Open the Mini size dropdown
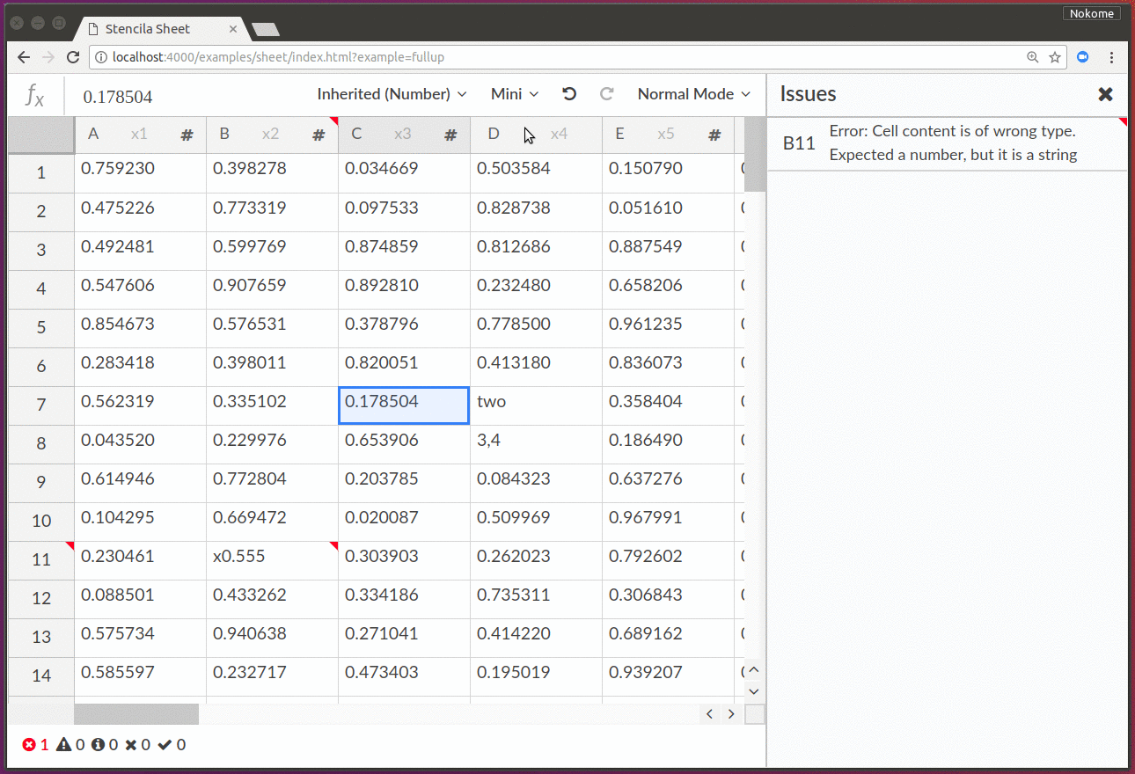 515,94
